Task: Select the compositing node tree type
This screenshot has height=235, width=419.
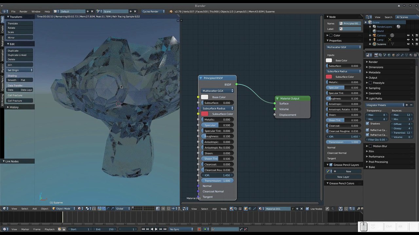Action: pyautogui.click(x=236, y=209)
